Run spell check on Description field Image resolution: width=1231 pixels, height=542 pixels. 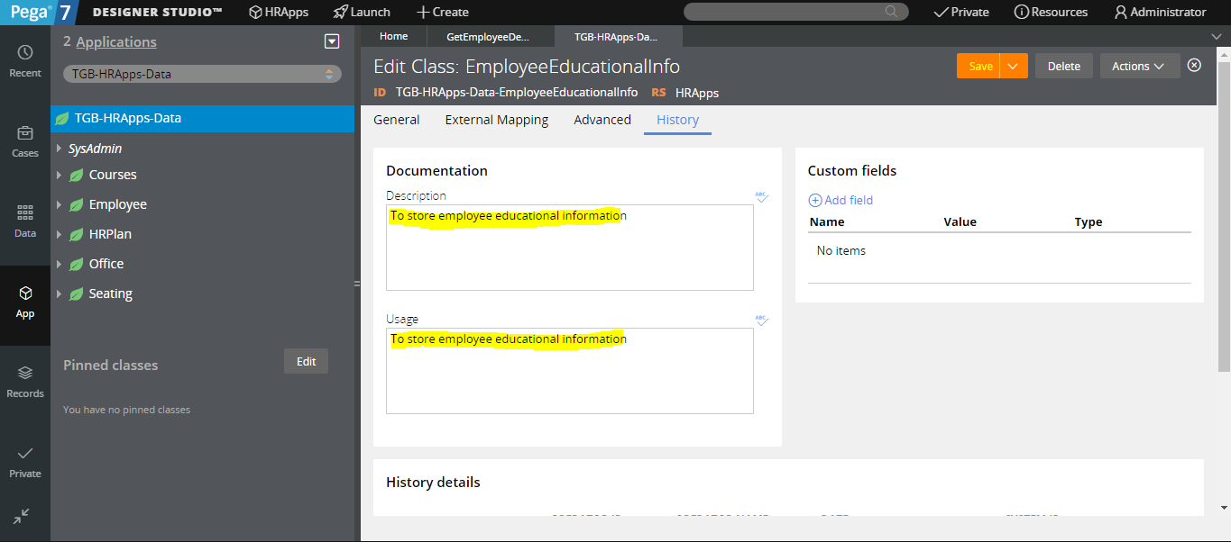tap(761, 195)
